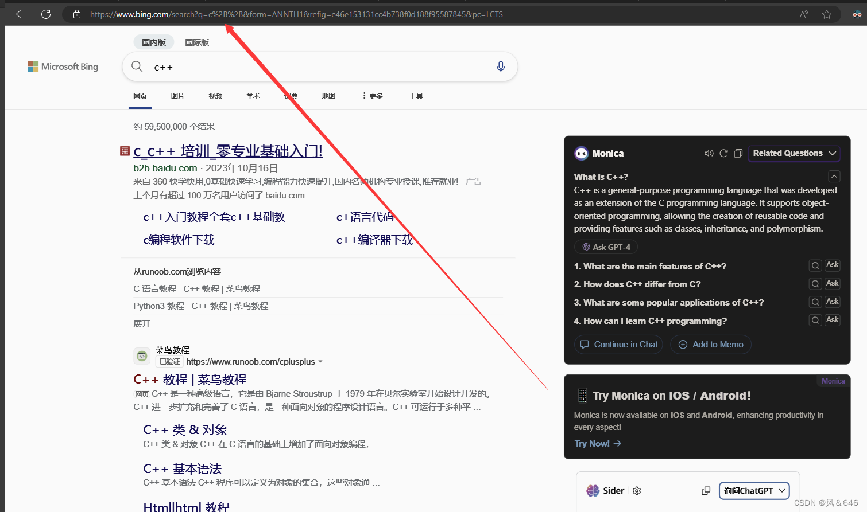Image resolution: width=867 pixels, height=512 pixels.
Task: Click Add to Memo button
Action: 711,345
